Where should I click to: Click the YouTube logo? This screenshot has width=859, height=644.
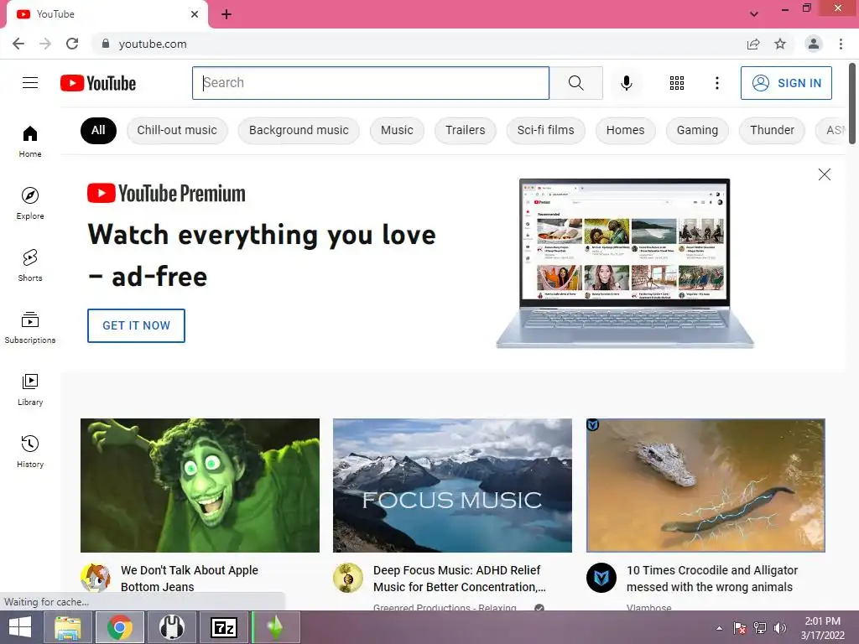98,83
